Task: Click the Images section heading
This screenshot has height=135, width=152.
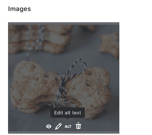Action: (x=20, y=9)
